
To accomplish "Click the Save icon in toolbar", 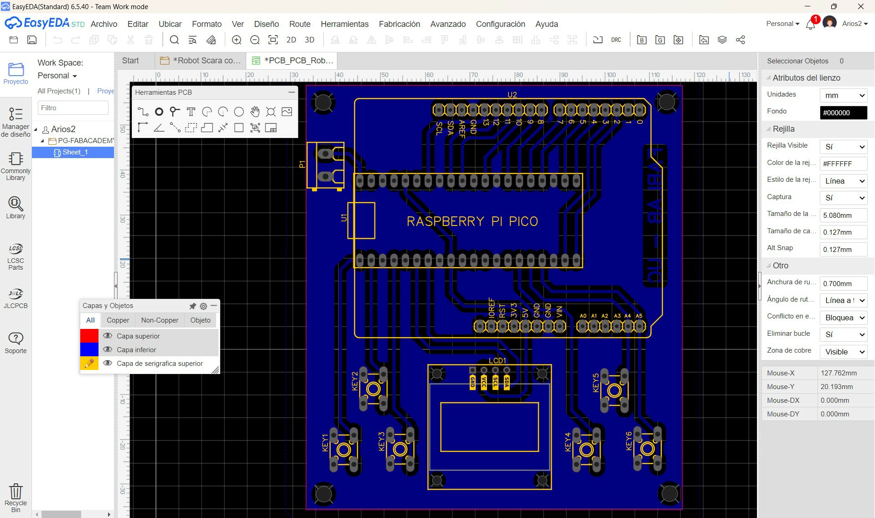I will [x=32, y=40].
